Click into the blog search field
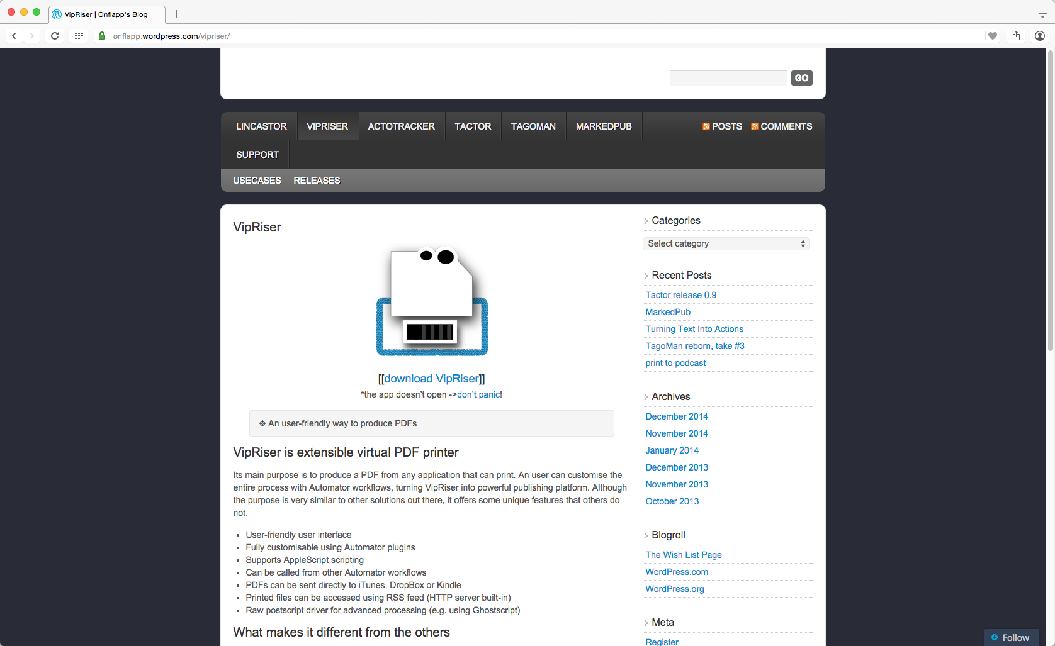Viewport: 1055px width, 646px height. click(728, 78)
